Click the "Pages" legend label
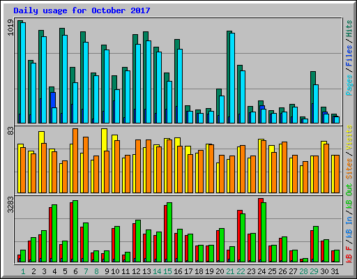357x279 pixels. coord(349,85)
